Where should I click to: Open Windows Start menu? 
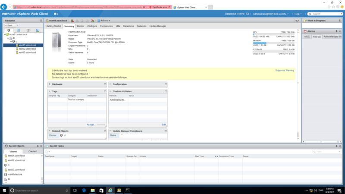coord(4,191)
